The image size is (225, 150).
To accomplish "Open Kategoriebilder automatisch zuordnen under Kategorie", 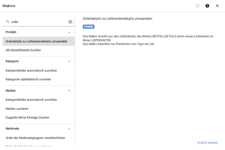I will click(x=31, y=70).
